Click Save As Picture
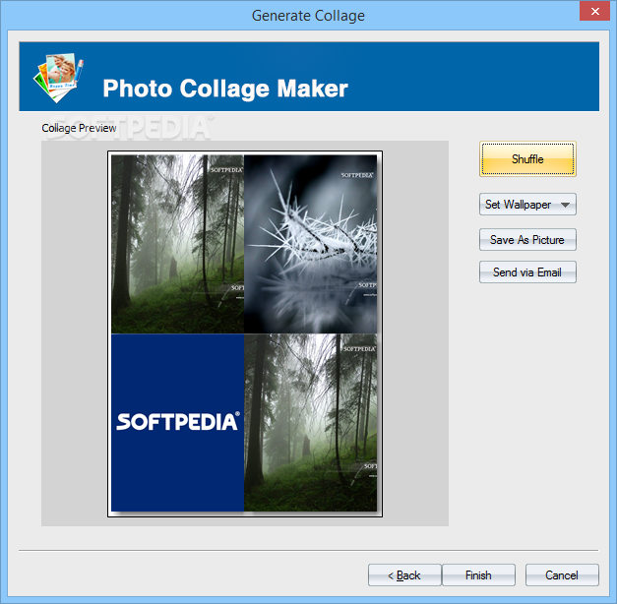This screenshot has height=604, width=617. click(x=527, y=240)
